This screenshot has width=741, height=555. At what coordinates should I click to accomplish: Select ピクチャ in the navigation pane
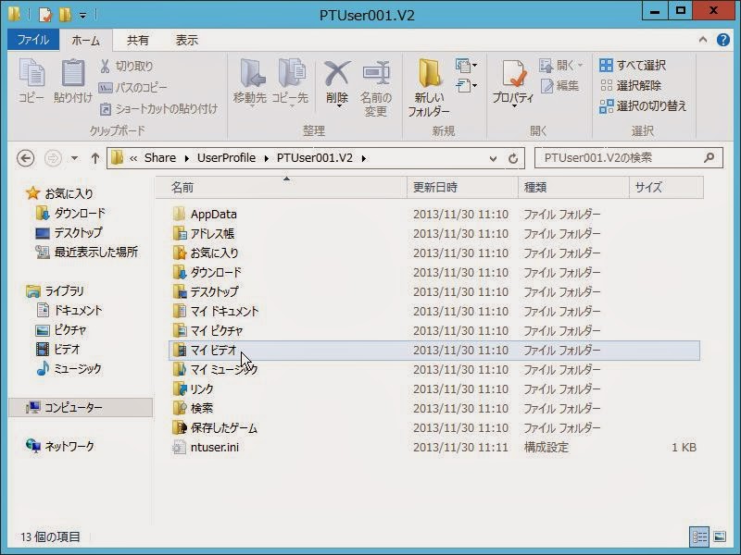61,330
